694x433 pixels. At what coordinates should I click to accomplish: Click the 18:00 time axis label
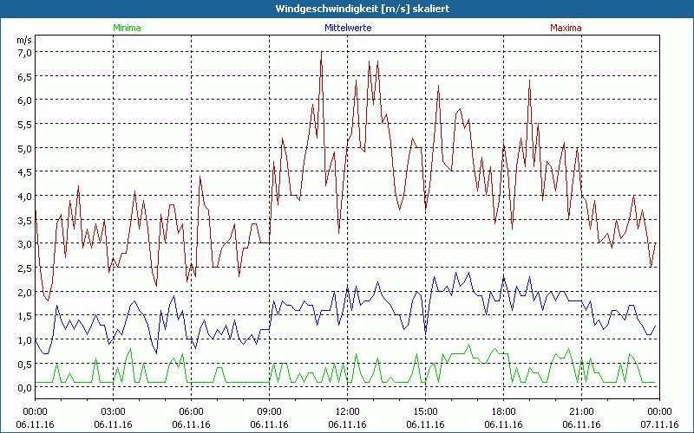(503, 411)
